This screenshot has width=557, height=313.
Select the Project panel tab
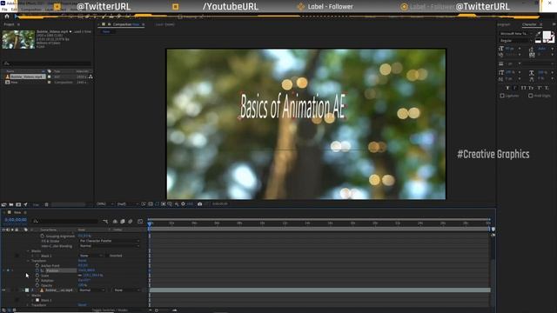[x=9, y=24]
